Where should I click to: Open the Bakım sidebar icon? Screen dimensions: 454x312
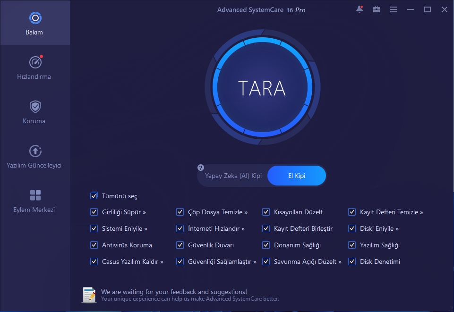tap(35, 18)
